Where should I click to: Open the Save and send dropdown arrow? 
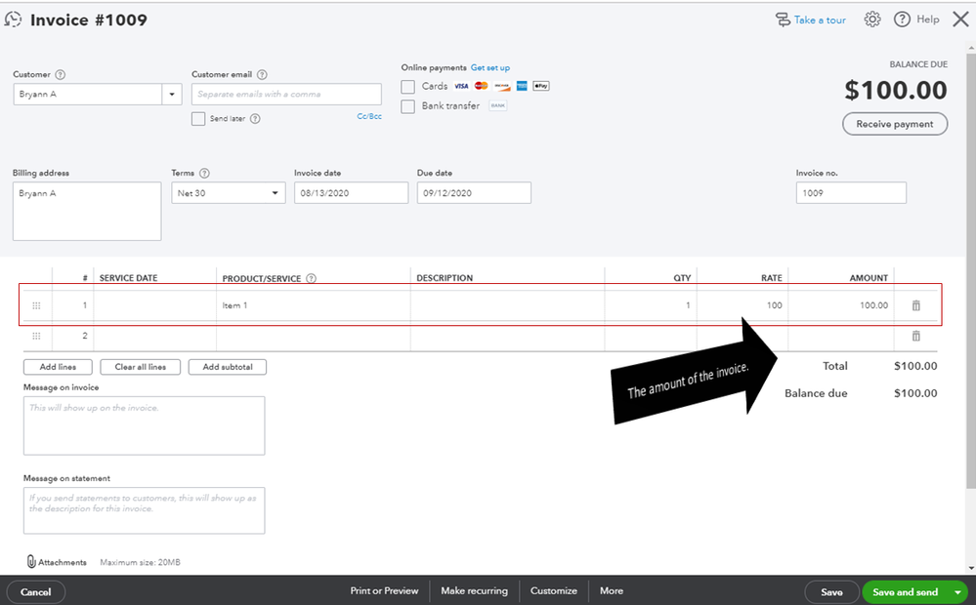tap(957, 592)
